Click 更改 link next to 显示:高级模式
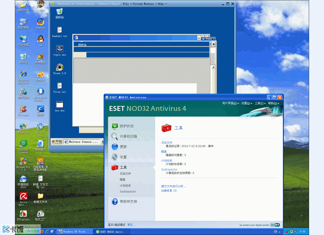The width and height of the screenshot is (324, 235). [x=131, y=225]
